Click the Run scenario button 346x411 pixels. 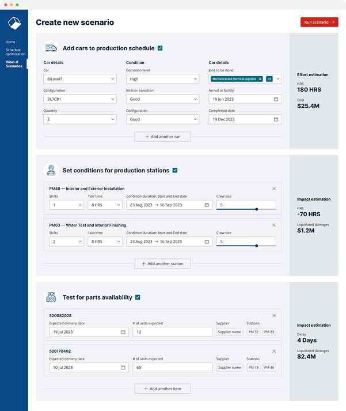(320, 22)
